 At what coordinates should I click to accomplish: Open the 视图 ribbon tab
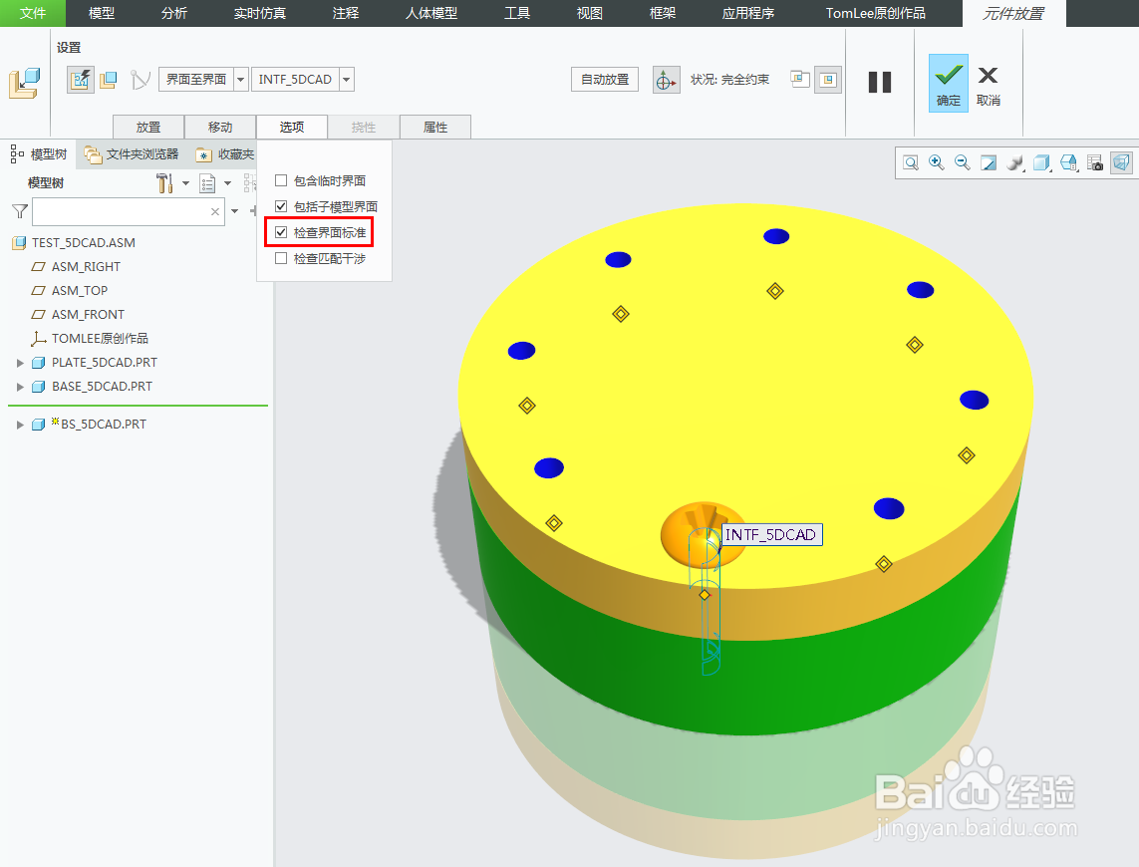(x=590, y=13)
